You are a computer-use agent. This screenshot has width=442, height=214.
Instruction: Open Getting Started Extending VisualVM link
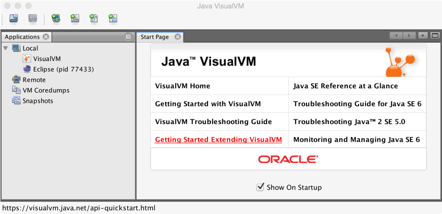218,140
